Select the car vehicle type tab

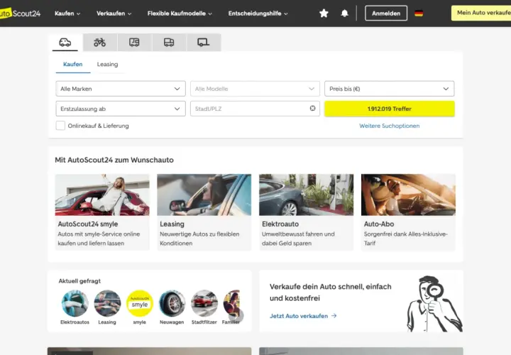pos(65,43)
